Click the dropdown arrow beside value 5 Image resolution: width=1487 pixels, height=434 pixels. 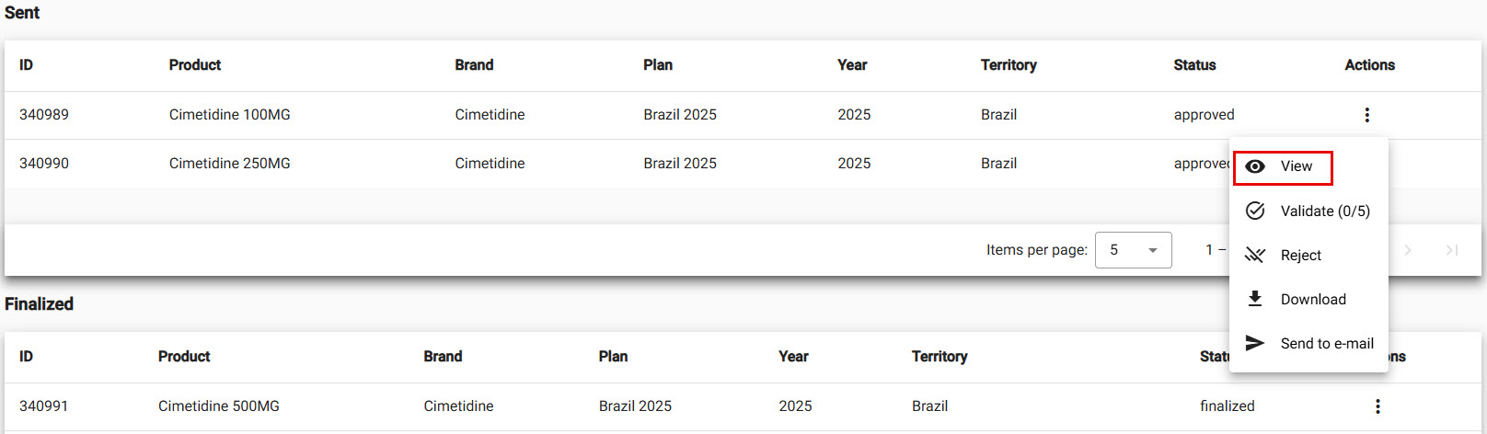pos(1153,250)
